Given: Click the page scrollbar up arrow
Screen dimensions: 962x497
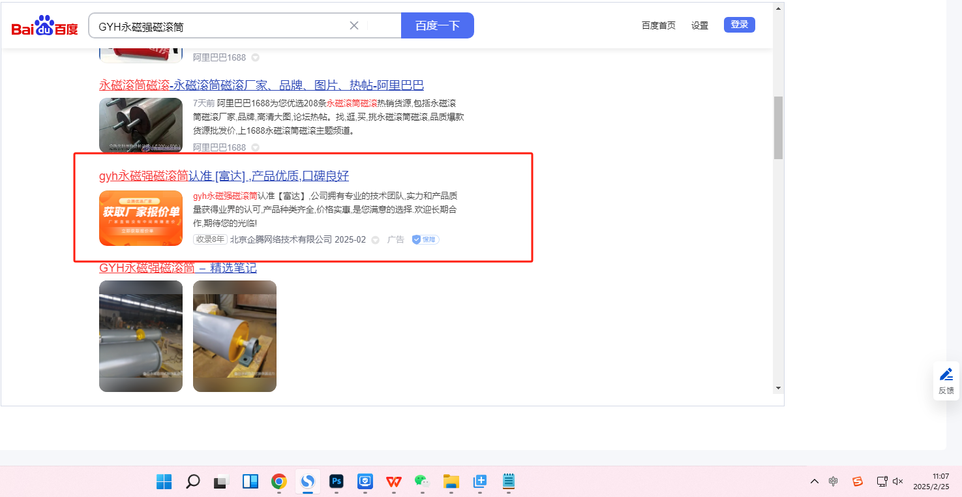Looking at the screenshot, I should click(778, 9).
